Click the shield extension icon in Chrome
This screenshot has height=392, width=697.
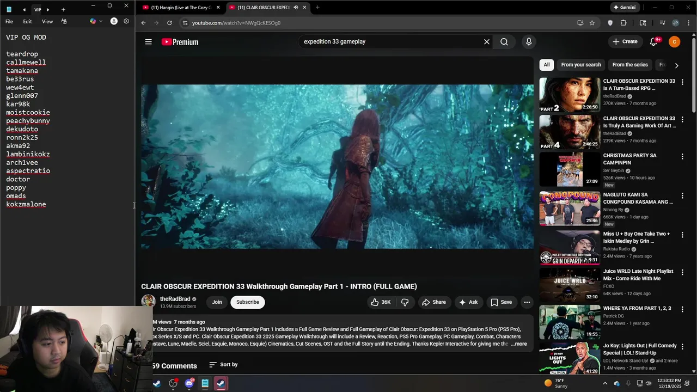point(610,23)
